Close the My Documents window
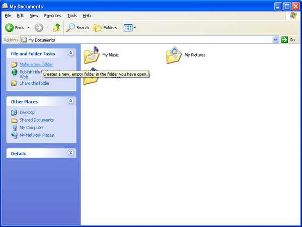 (x=295, y=7)
